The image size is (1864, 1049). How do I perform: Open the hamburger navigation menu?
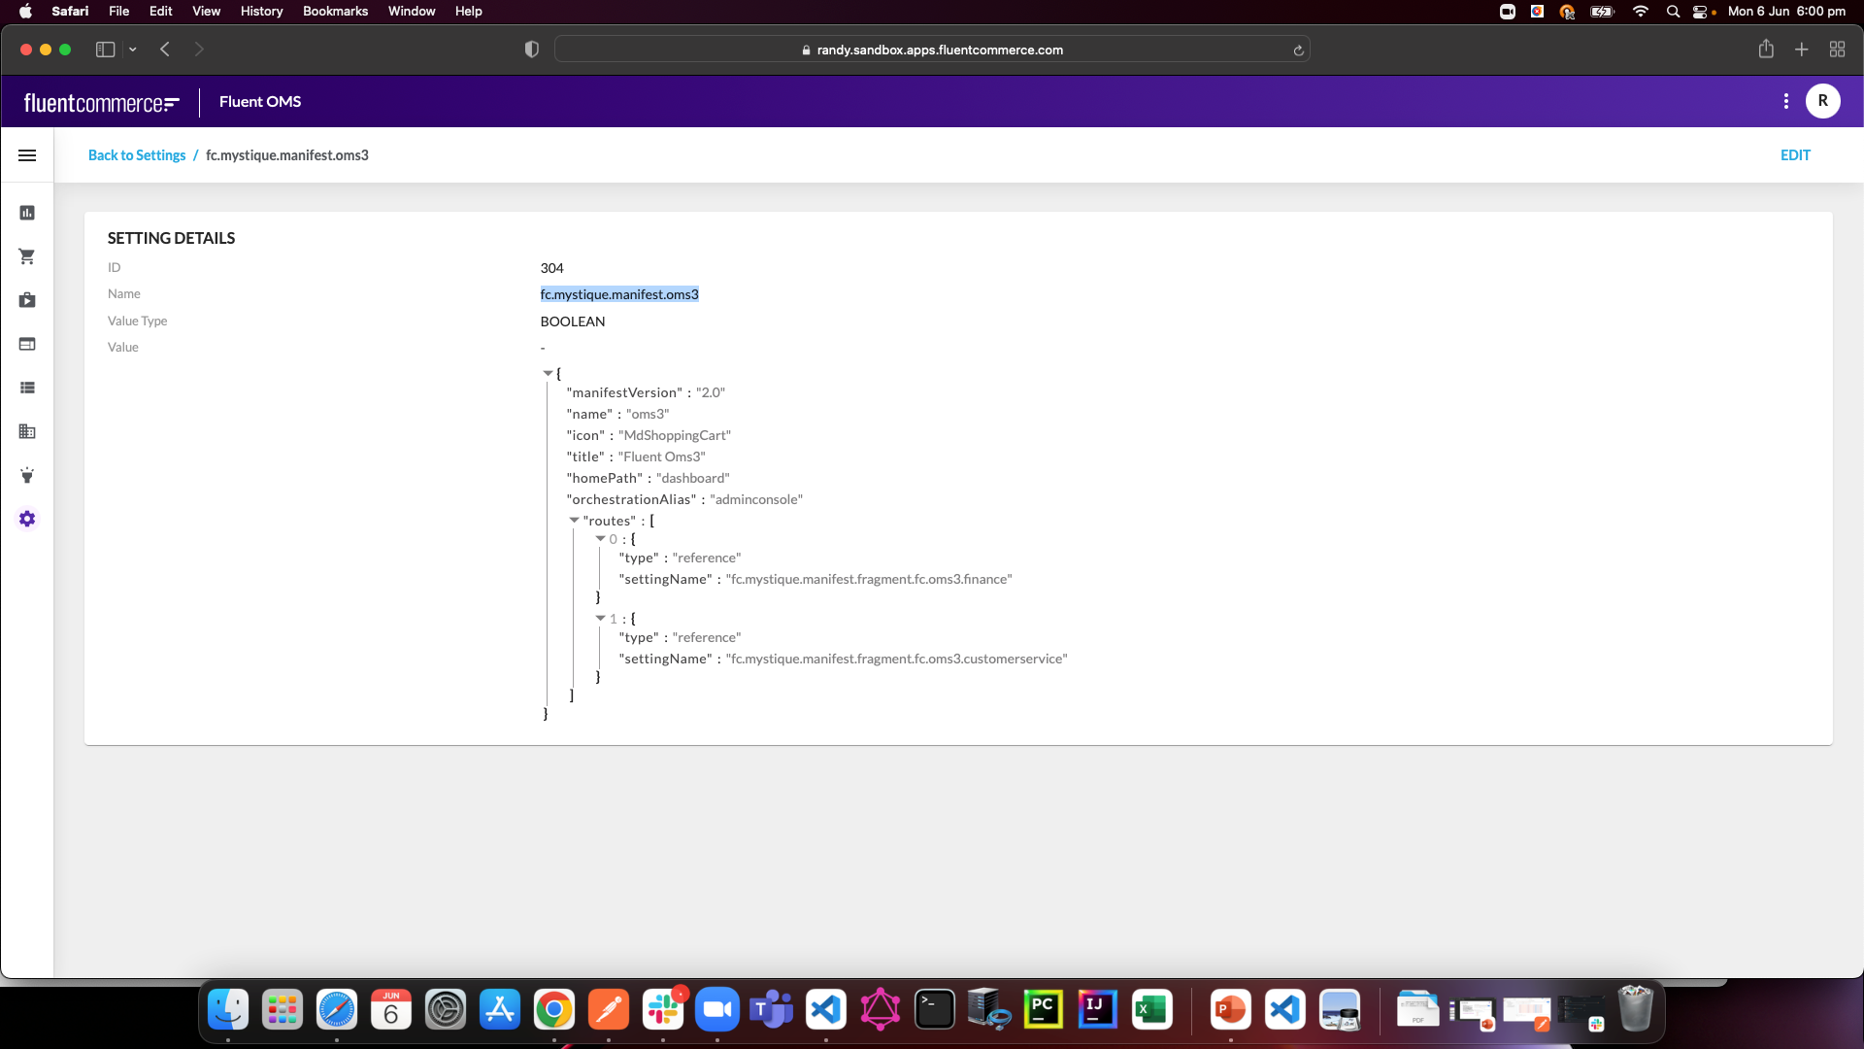point(27,155)
